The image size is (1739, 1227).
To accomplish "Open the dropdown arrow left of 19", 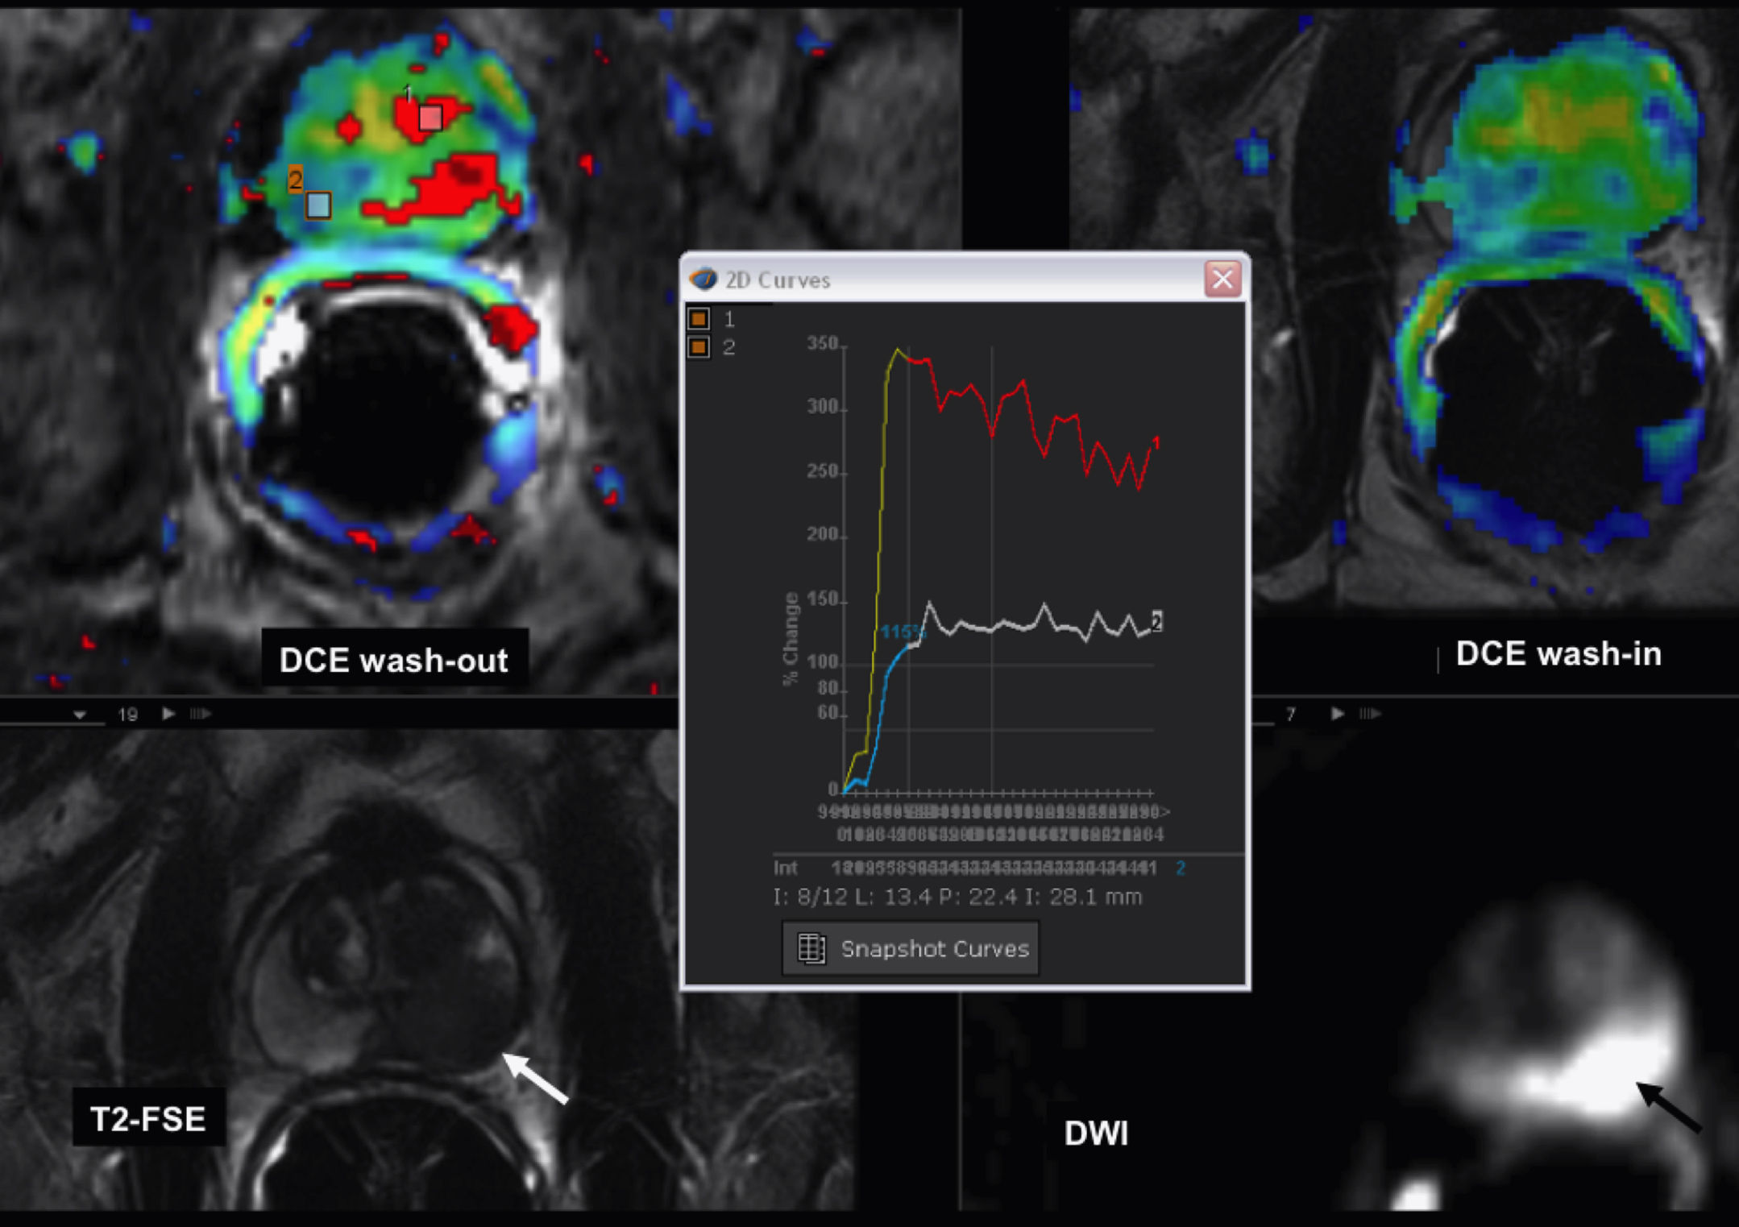I will click(79, 715).
